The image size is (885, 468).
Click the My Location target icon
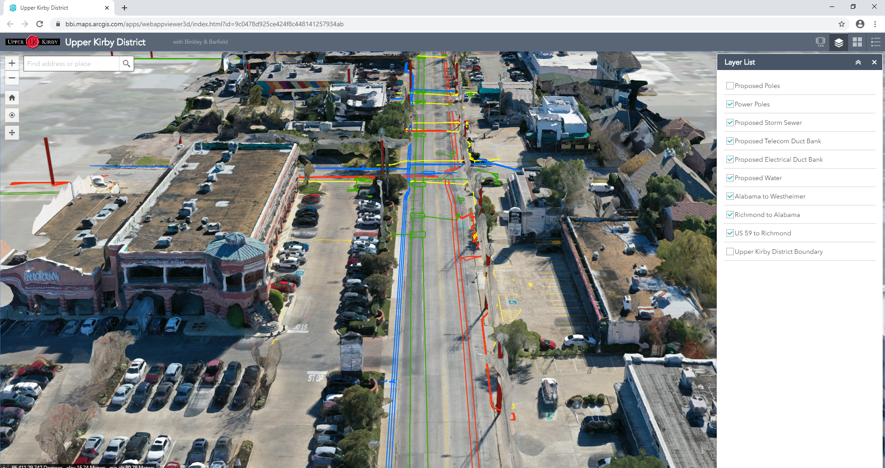(x=12, y=115)
